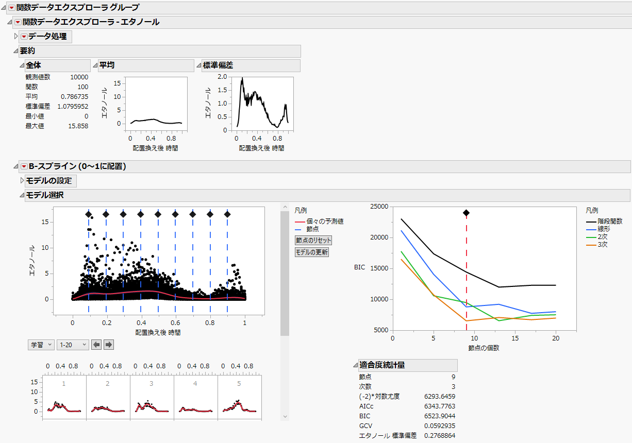Viewport: 632px width, 443px height.
Task: Collapse the モデル選択 section
Action: [x=21, y=195]
